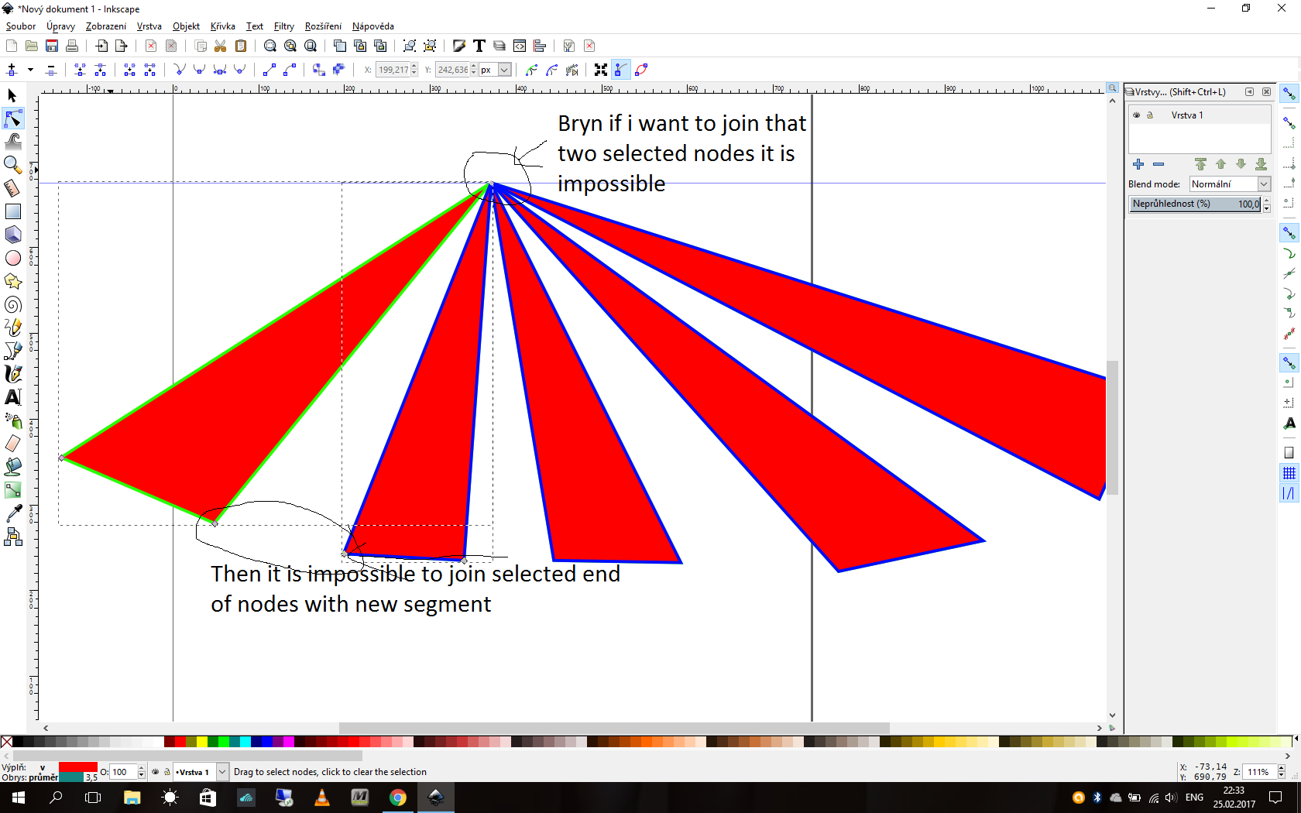This screenshot has height=813, width=1301.
Task: Choose the Calligraphy pen tool
Action: (12, 374)
